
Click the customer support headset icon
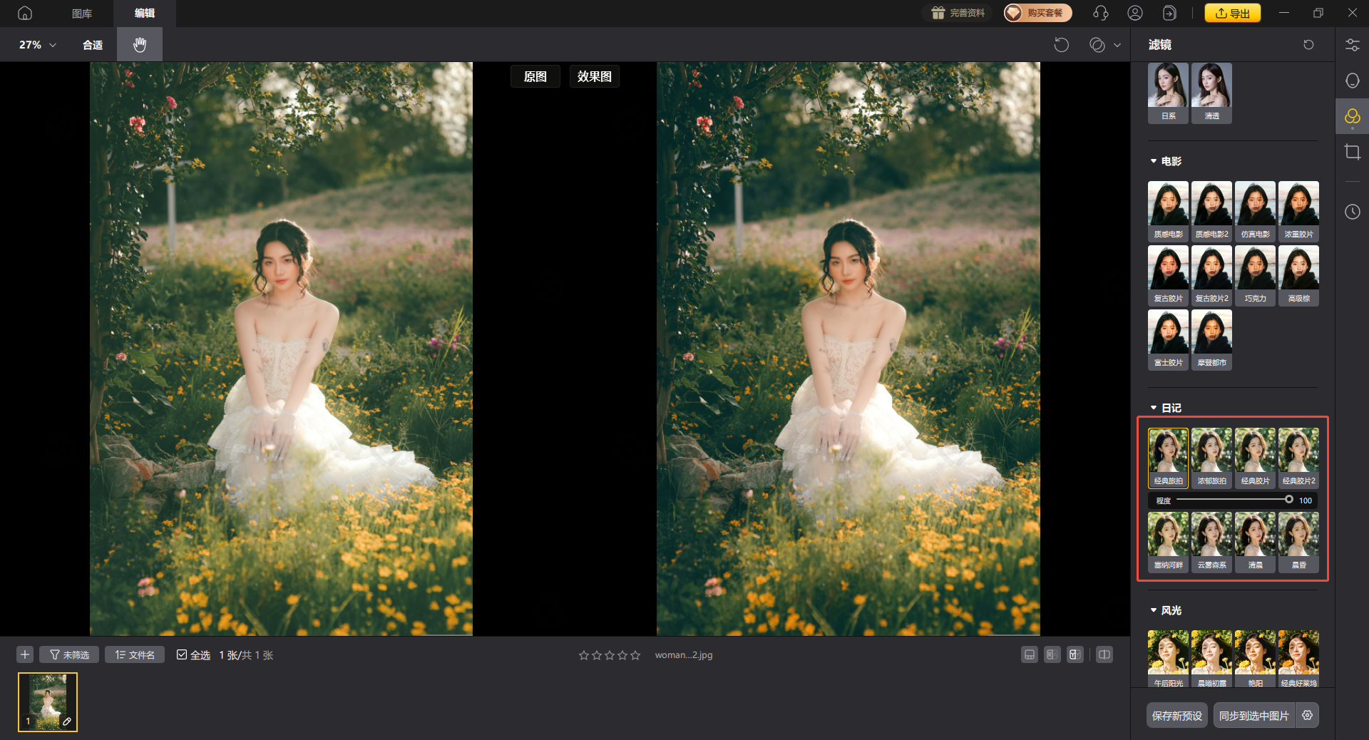[1100, 13]
